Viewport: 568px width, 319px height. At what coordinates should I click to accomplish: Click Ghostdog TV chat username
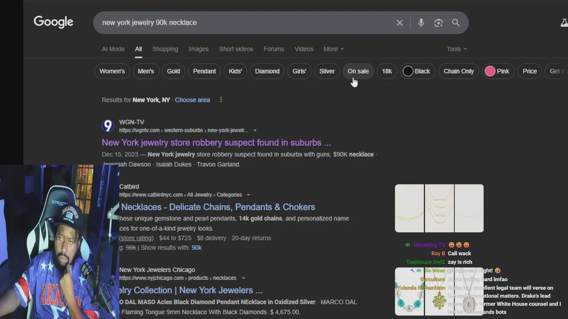coord(429,245)
